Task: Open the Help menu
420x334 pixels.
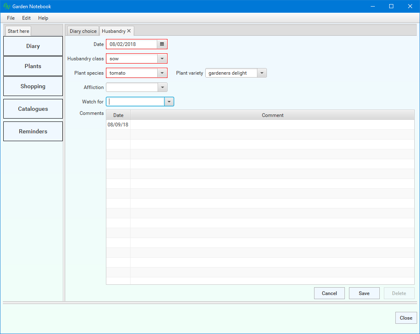Action: 43,18
